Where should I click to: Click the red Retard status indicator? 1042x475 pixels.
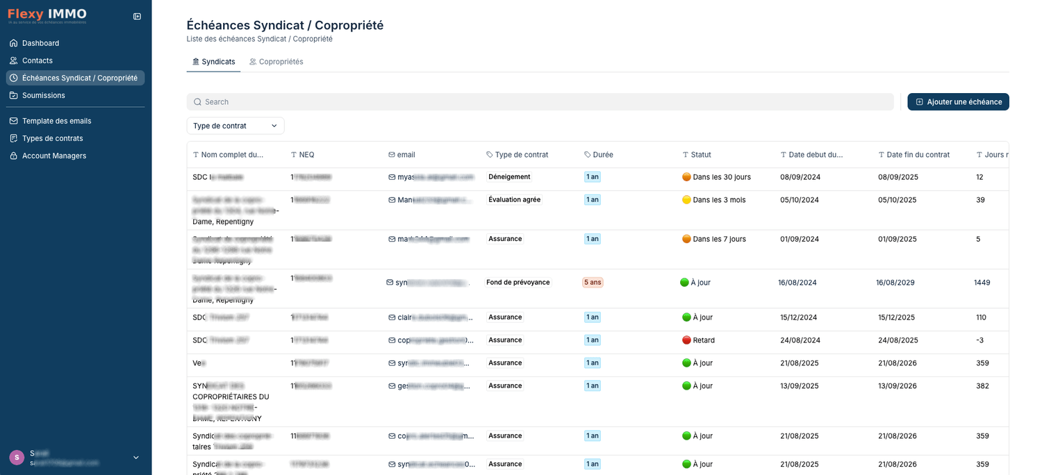point(686,340)
